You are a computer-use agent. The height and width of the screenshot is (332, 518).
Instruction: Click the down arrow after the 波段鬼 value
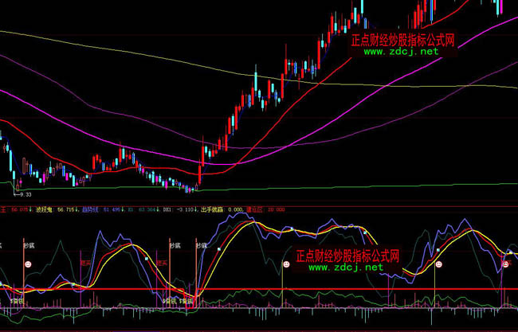click(x=77, y=210)
